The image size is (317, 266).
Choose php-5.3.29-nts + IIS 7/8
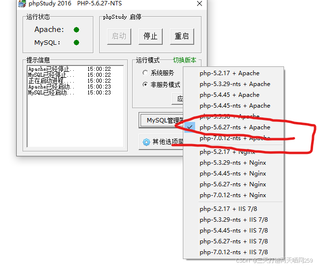[233, 220]
